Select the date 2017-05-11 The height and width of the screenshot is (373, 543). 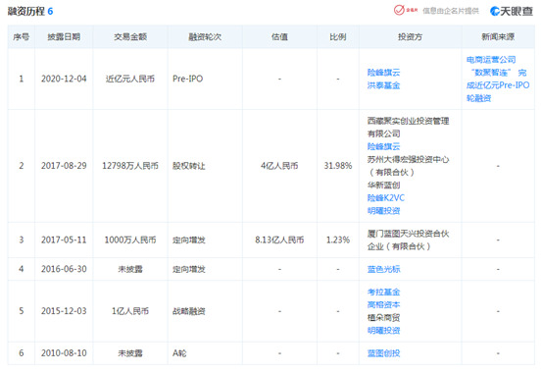click(64, 240)
